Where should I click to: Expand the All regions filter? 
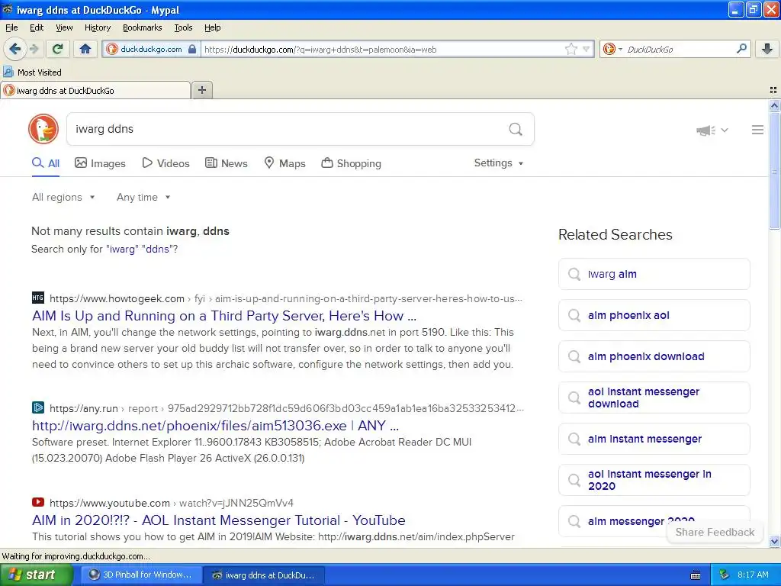[x=63, y=198]
